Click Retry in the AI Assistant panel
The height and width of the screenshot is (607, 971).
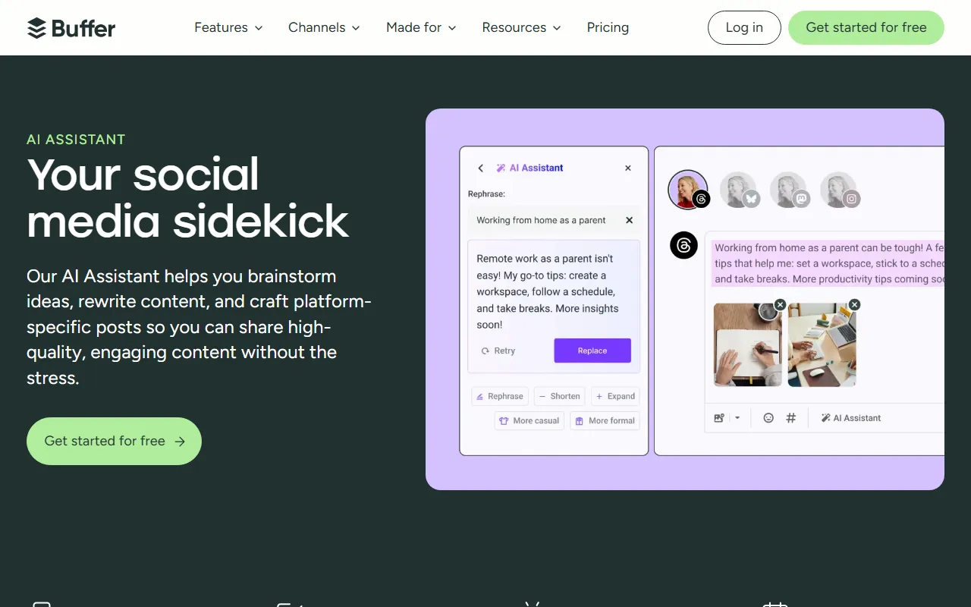coord(498,351)
